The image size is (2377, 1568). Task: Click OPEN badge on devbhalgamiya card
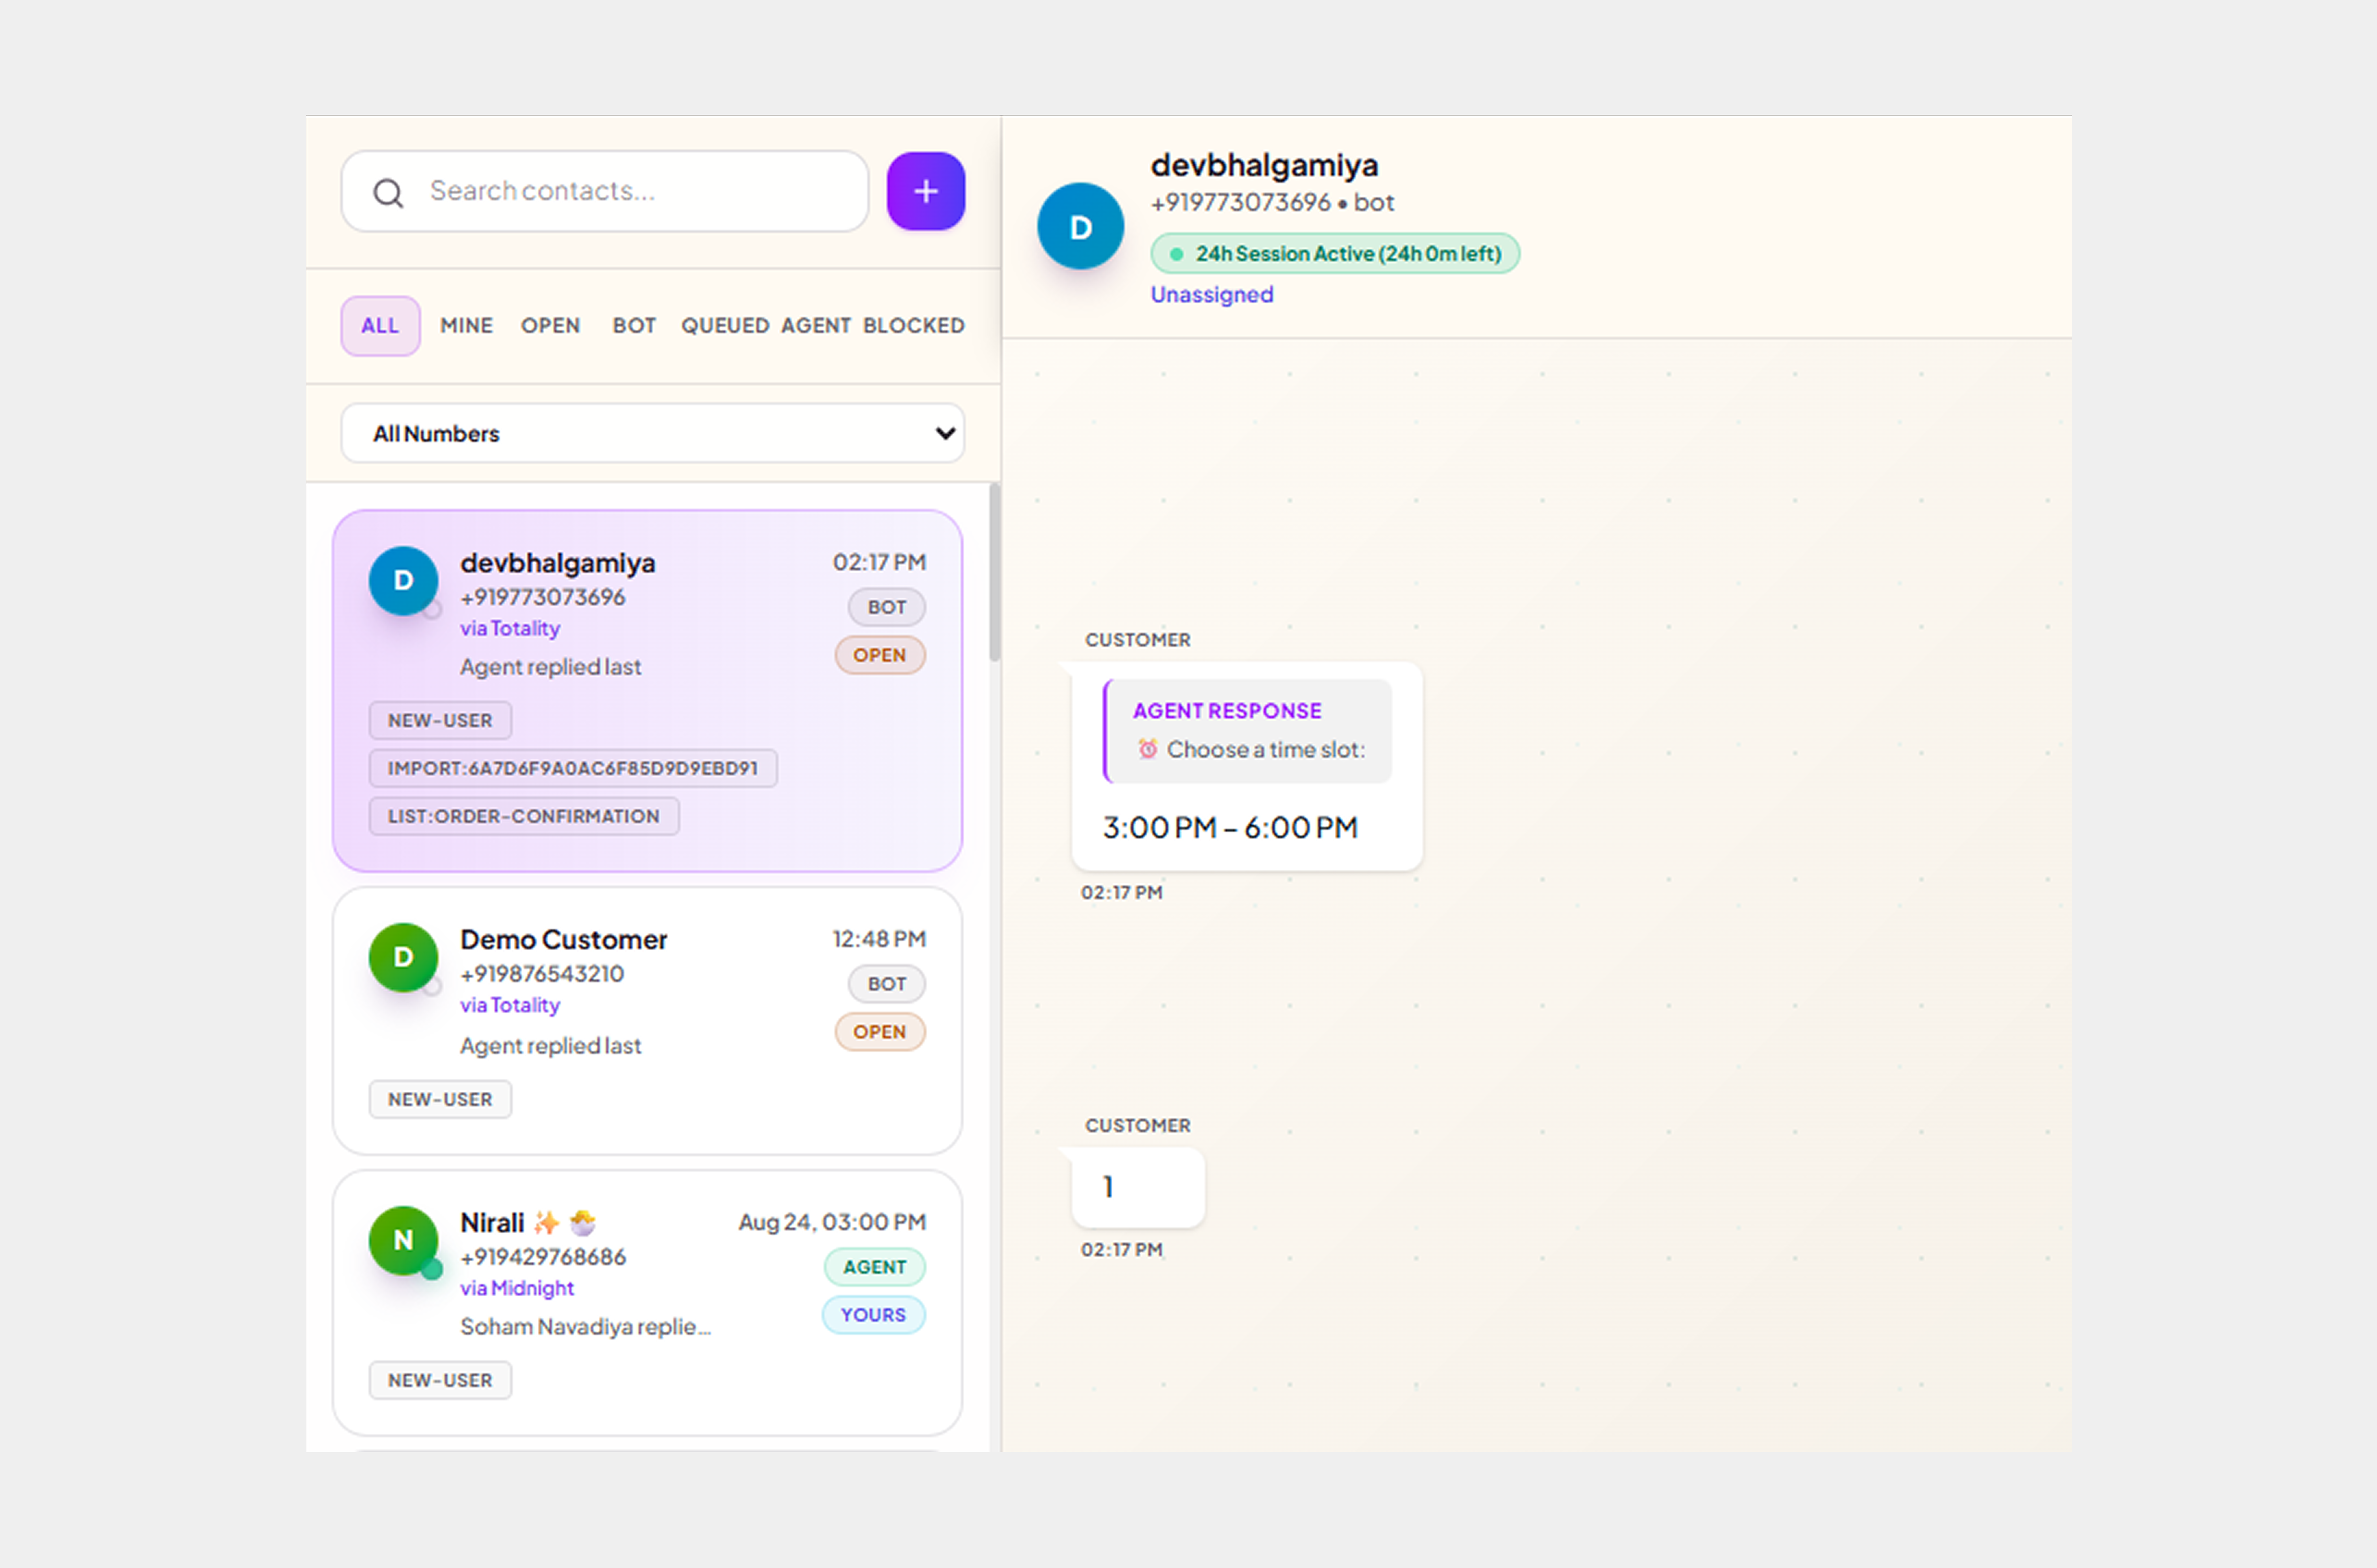pos(879,655)
